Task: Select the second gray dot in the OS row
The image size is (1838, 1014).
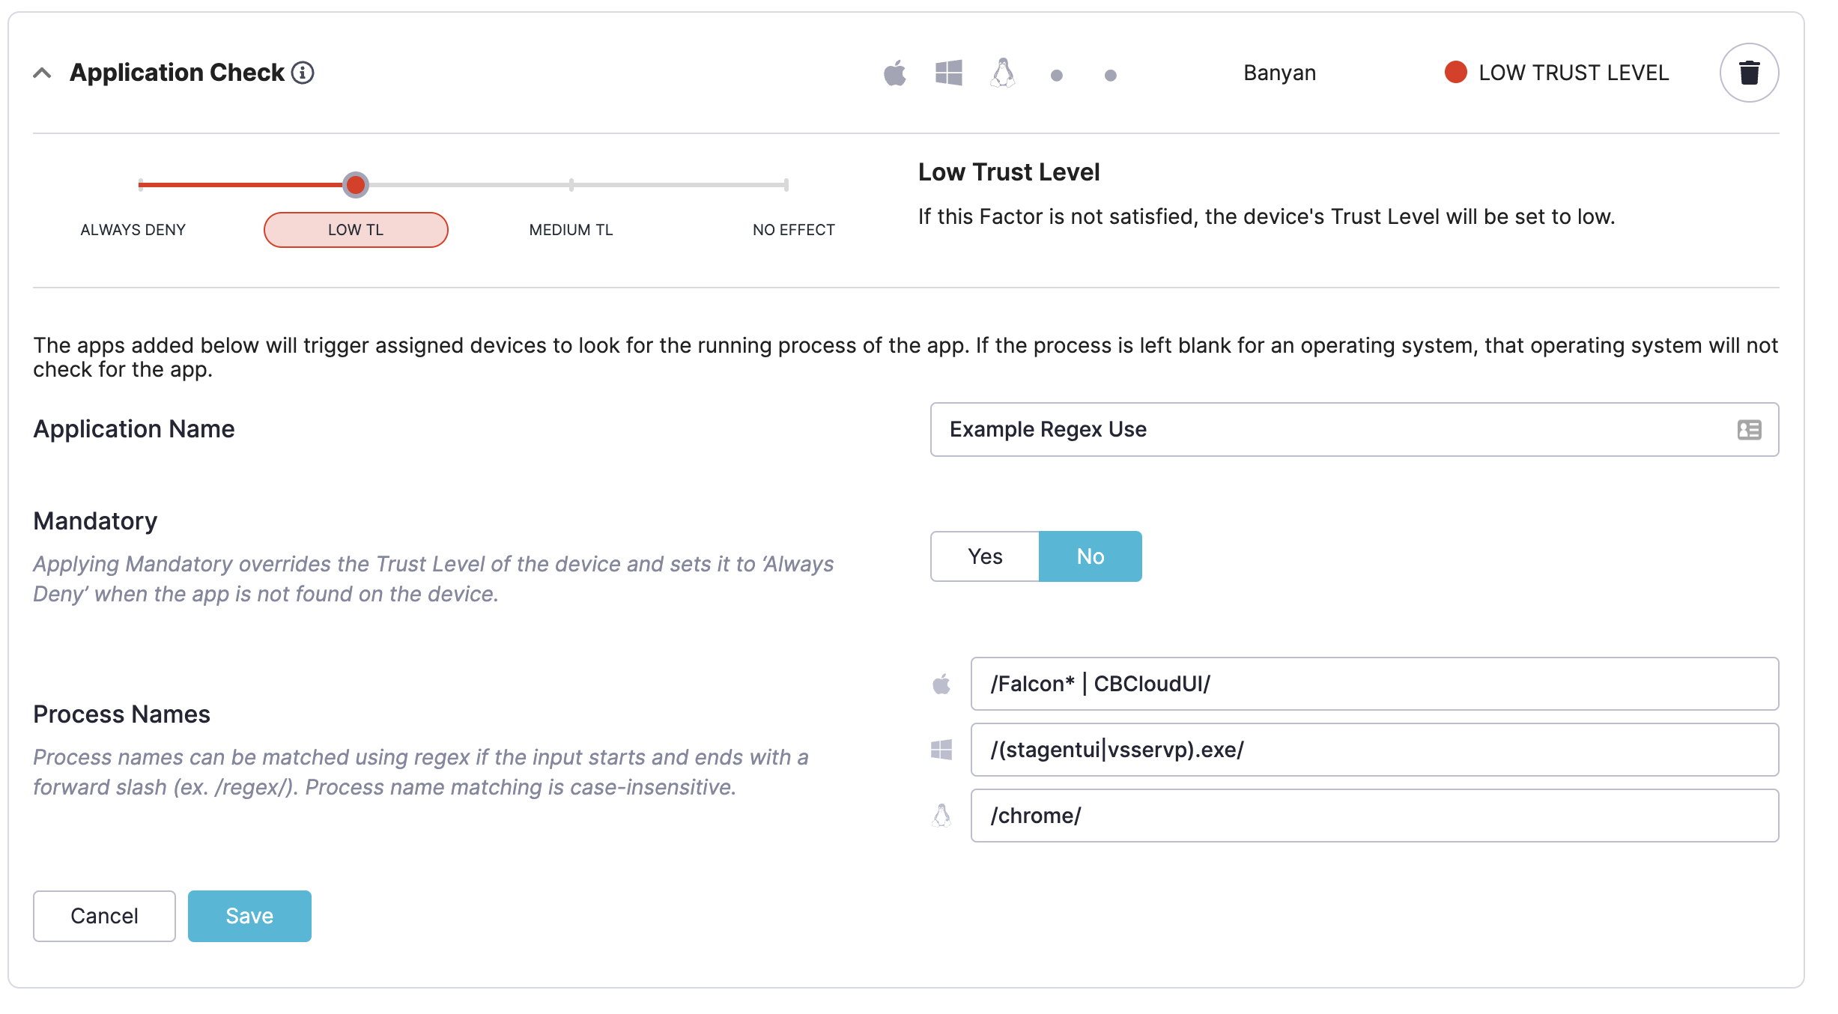Action: click(1111, 74)
